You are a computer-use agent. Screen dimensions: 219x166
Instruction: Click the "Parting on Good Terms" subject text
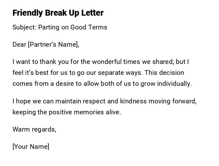tap(73, 27)
